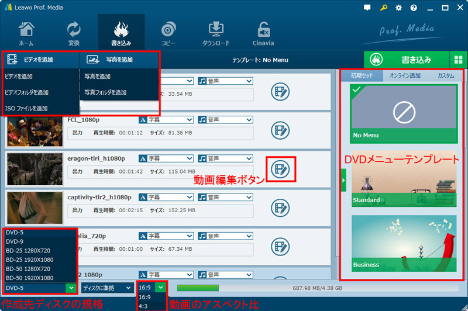Click the grid layout icon beside burn button
This screenshot has height=311, width=468.
coord(458,60)
